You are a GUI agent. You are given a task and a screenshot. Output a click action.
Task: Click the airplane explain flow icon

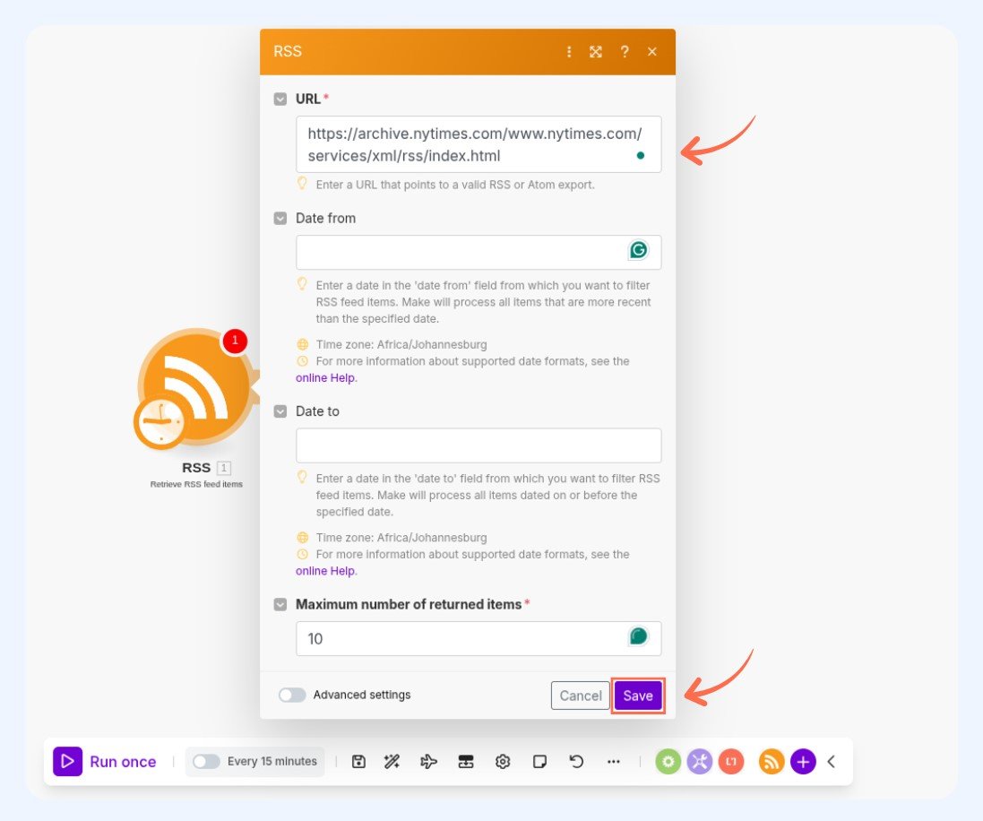pos(428,761)
